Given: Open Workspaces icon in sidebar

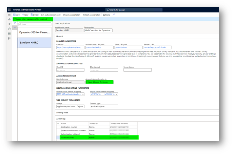Looking at the screenshot, I should coord(9,34).
